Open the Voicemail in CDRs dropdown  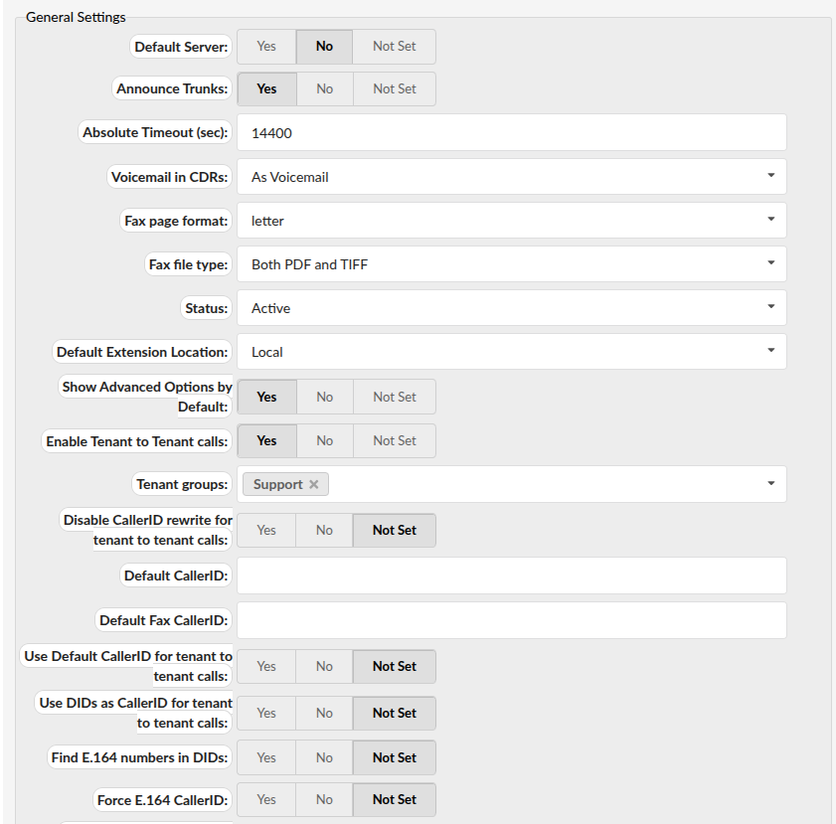[511, 176]
